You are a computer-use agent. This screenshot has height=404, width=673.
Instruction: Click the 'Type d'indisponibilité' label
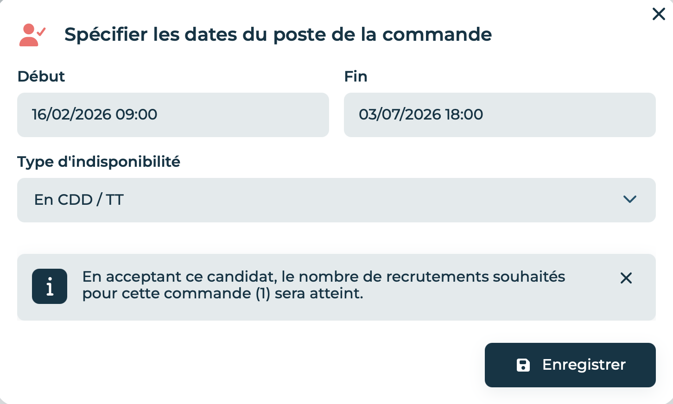[99, 162]
